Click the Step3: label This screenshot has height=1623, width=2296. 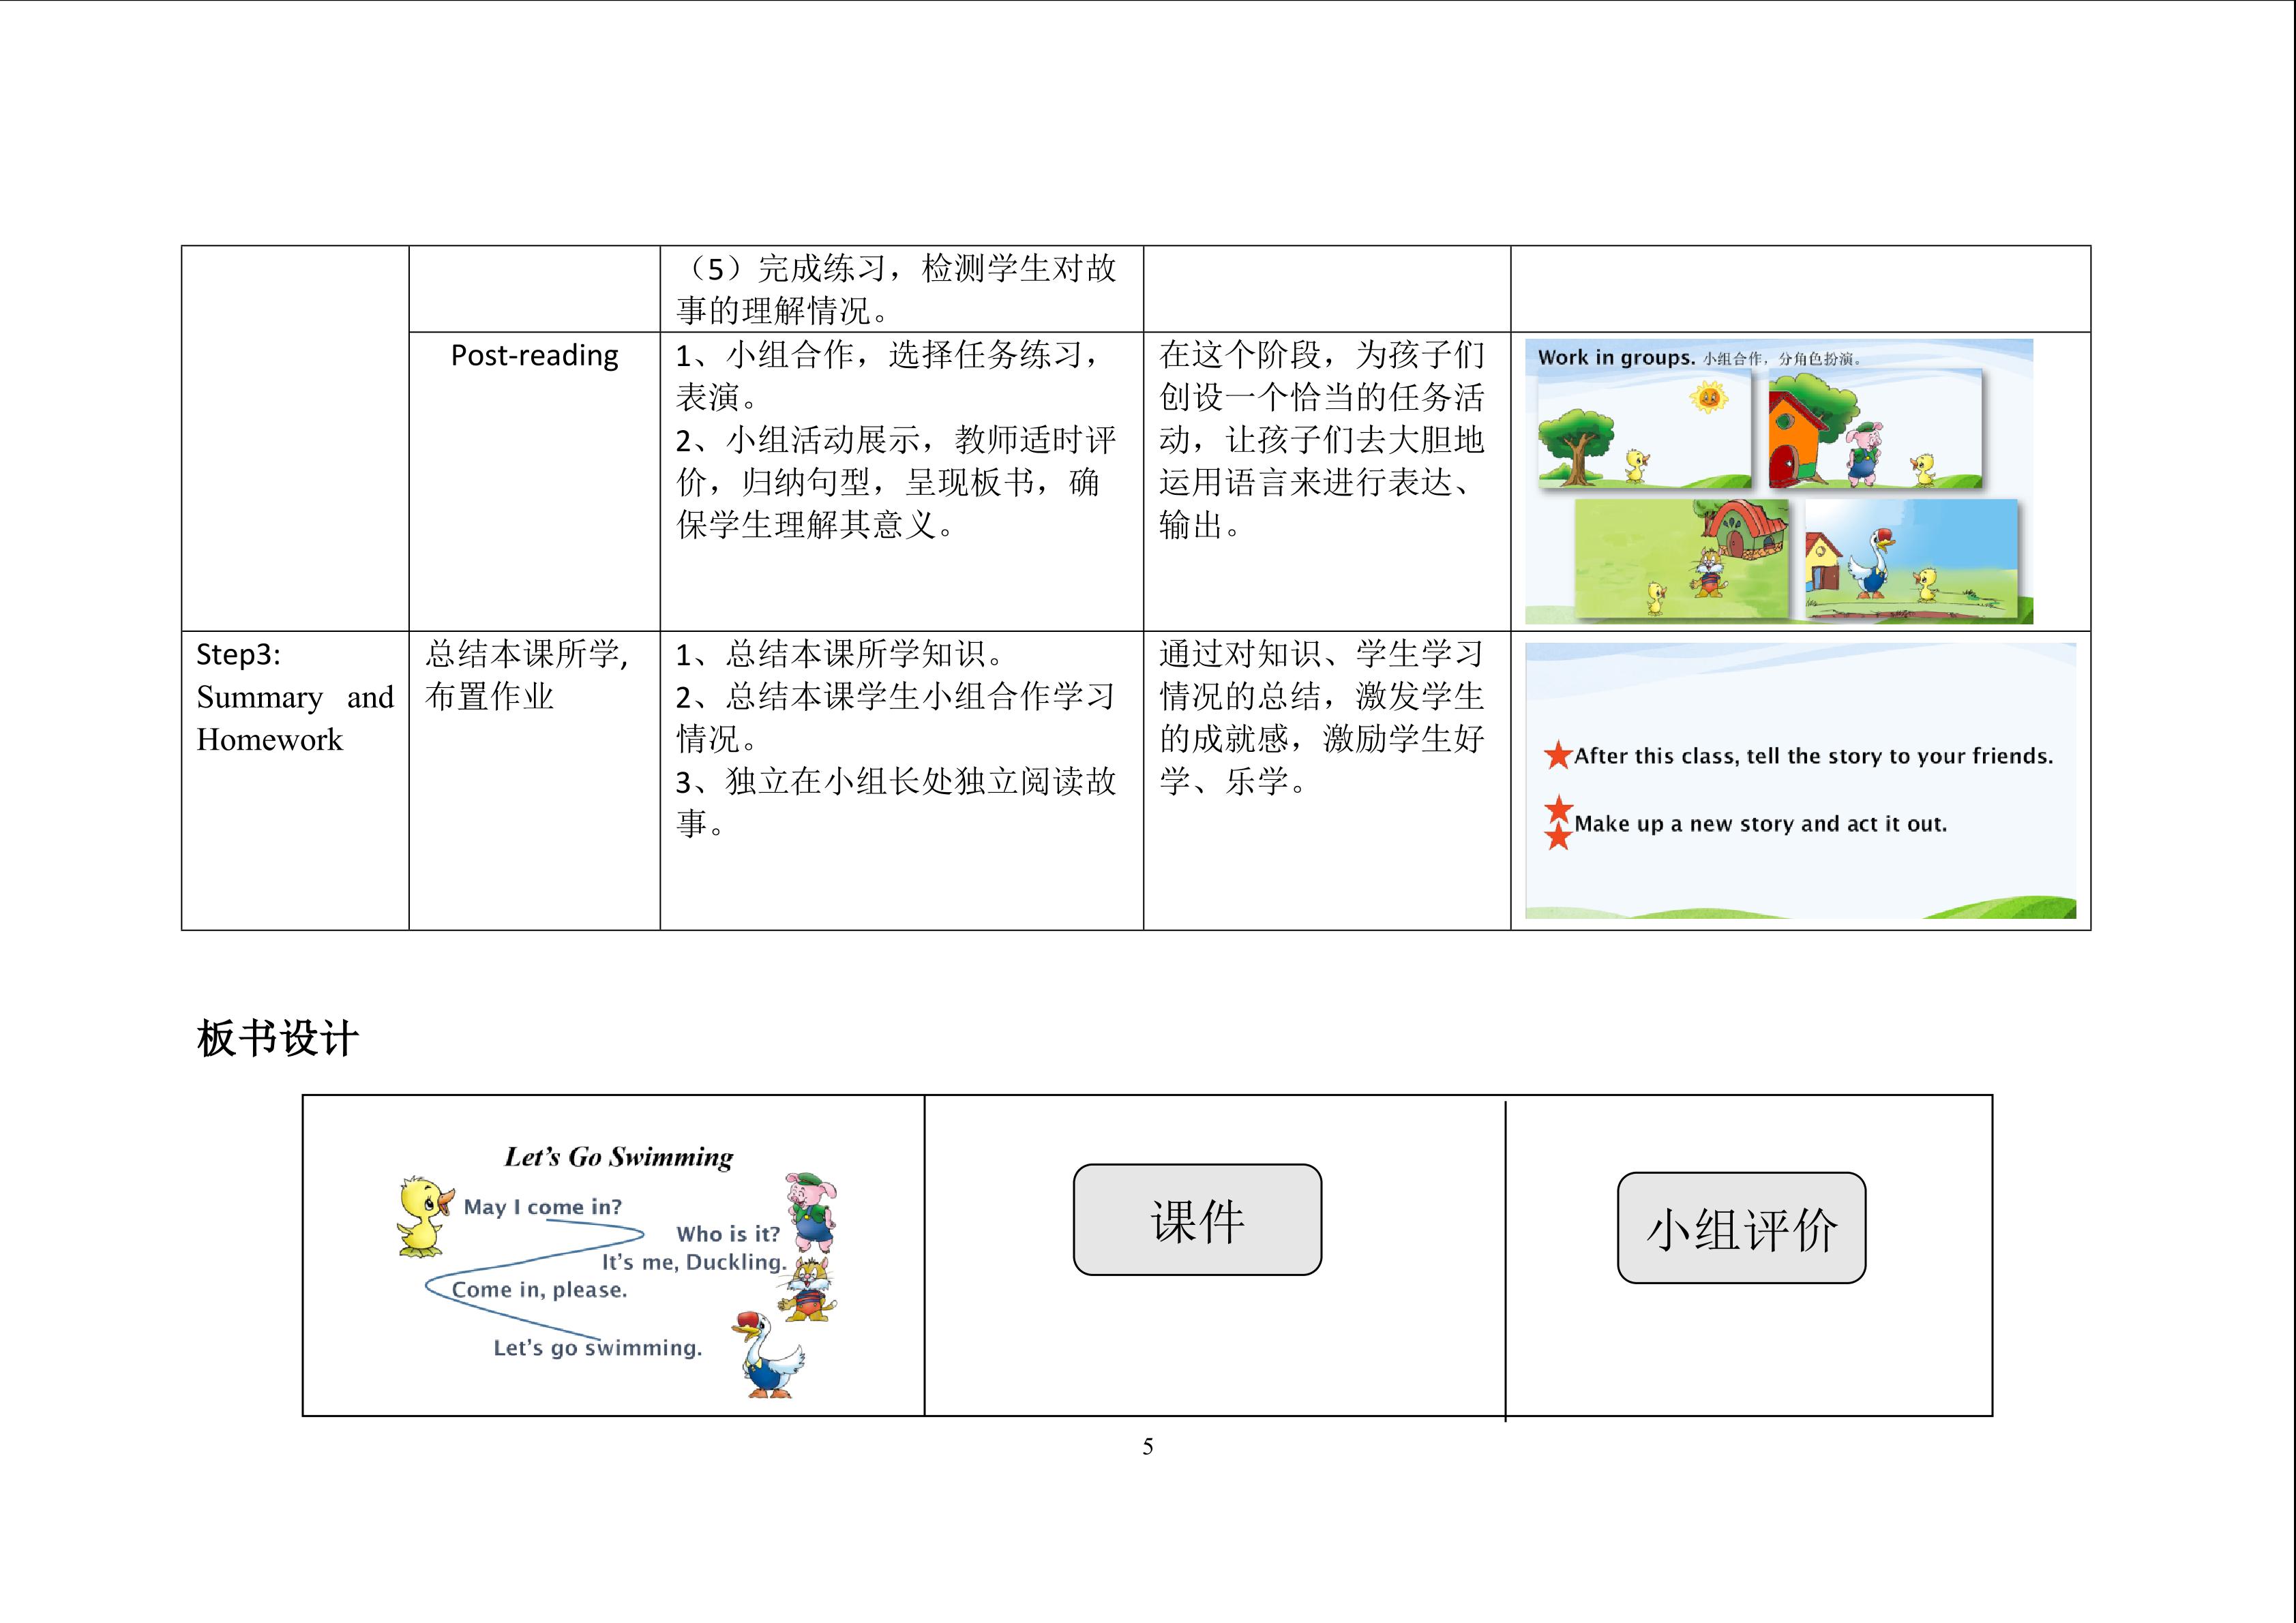[x=238, y=654]
